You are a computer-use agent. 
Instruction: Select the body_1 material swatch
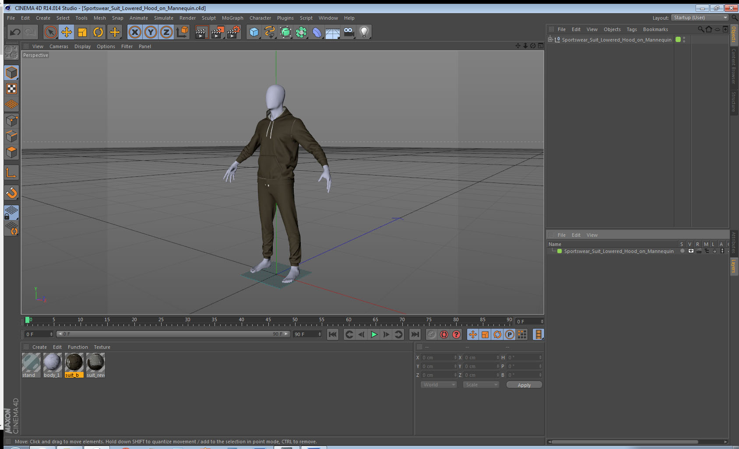pos(53,365)
